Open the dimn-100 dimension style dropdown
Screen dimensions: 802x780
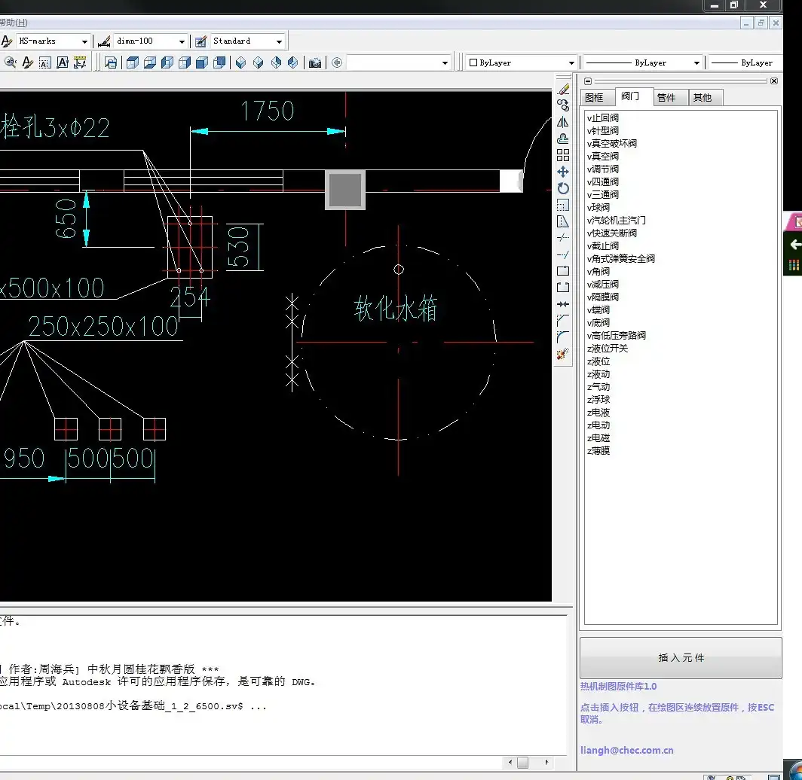(182, 41)
